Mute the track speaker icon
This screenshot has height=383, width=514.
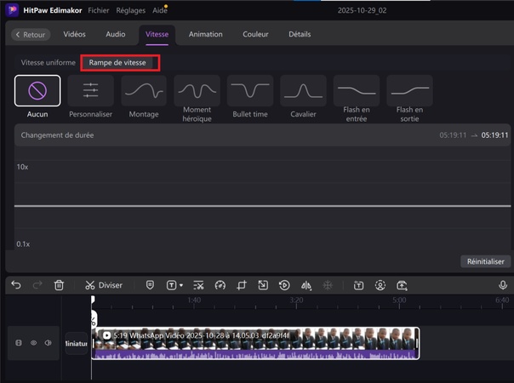point(49,343)
